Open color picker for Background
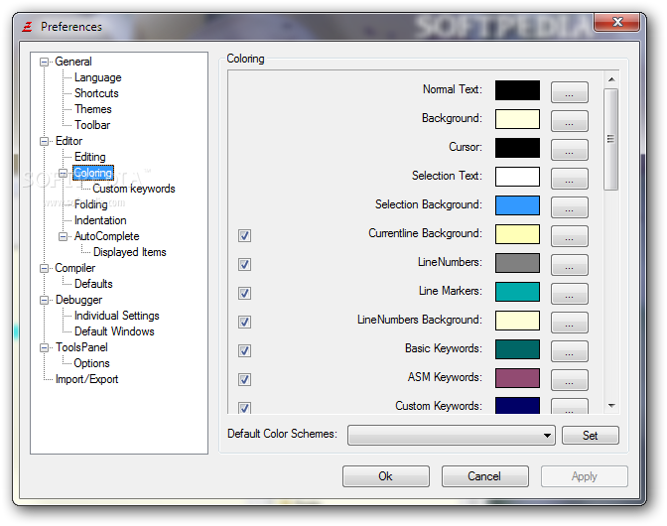 tap(570, 121)
